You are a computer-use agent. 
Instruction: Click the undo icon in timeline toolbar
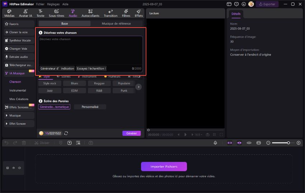click(x=6, y=143)
